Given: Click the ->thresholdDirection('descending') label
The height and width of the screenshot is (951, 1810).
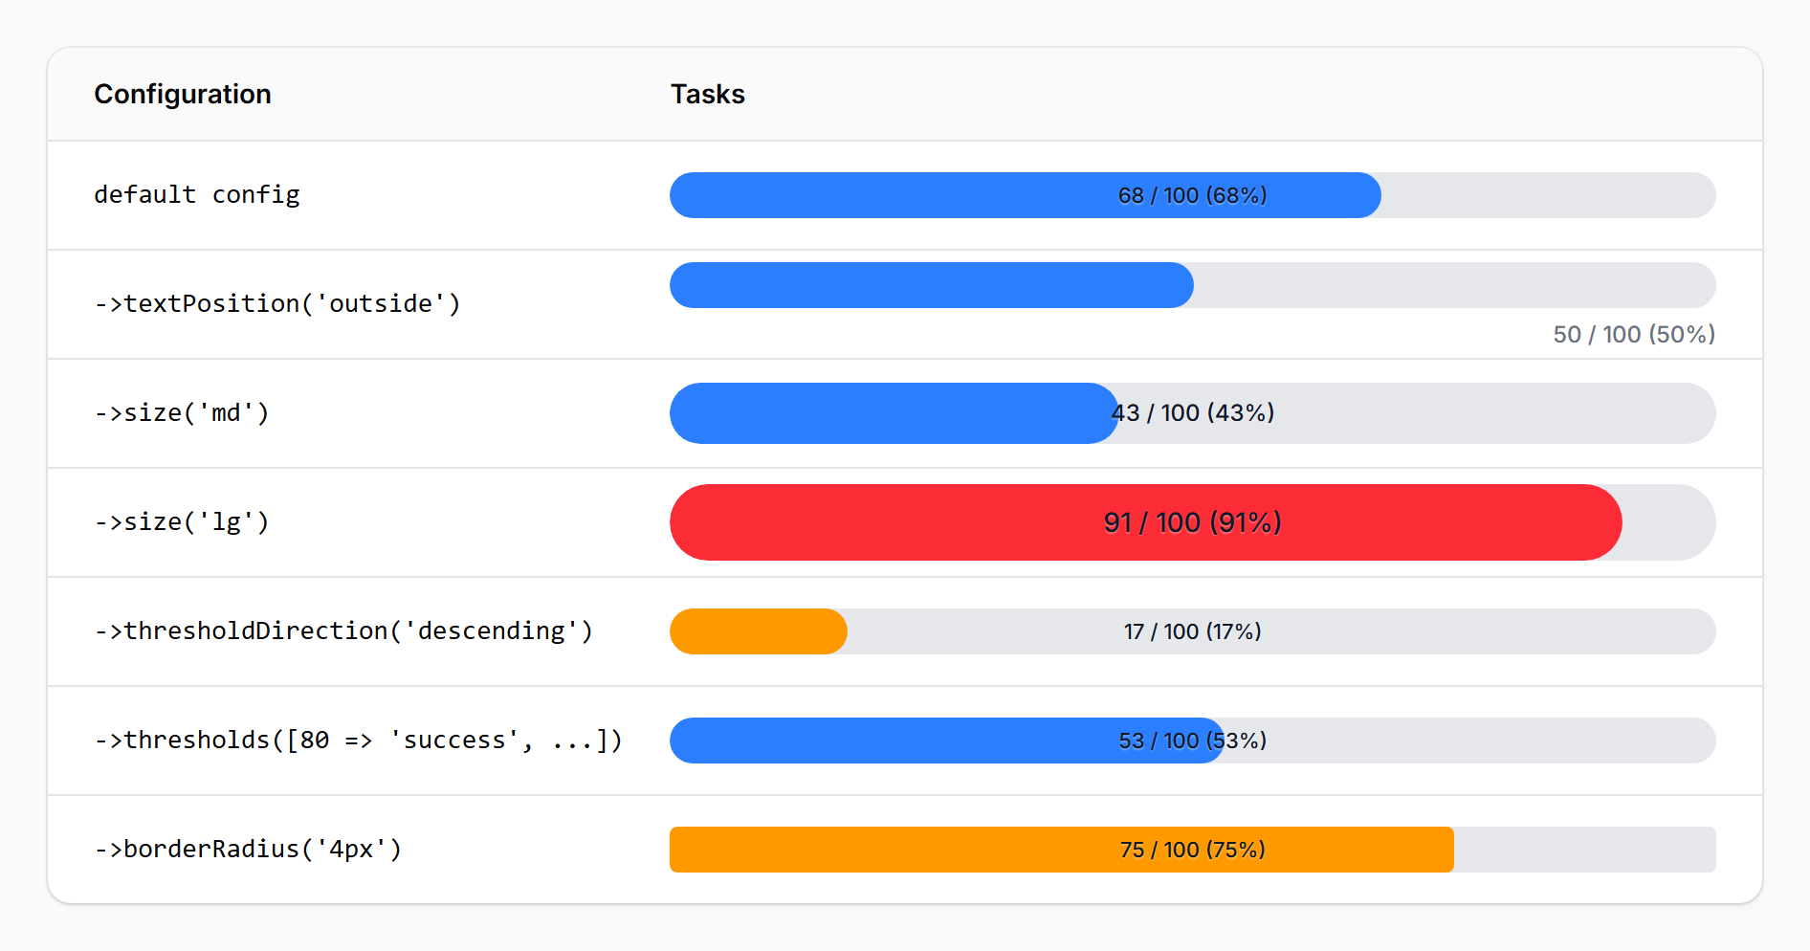Looking at the screenshot, I should click(342, 630).
